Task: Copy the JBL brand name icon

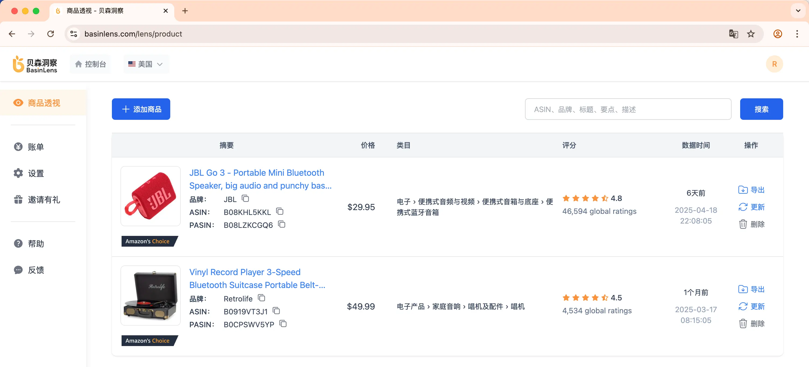Action: [x=245, y=199]
